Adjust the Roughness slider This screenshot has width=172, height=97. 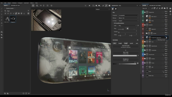(124, 64)
